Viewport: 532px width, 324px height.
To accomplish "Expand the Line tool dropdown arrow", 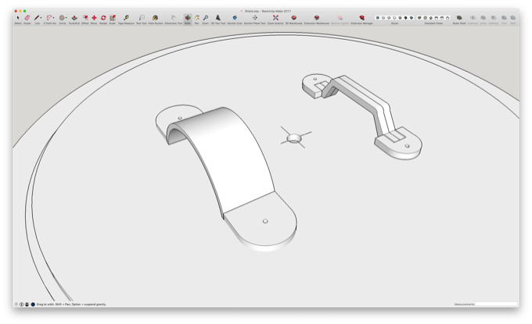I will pos(41,18).
